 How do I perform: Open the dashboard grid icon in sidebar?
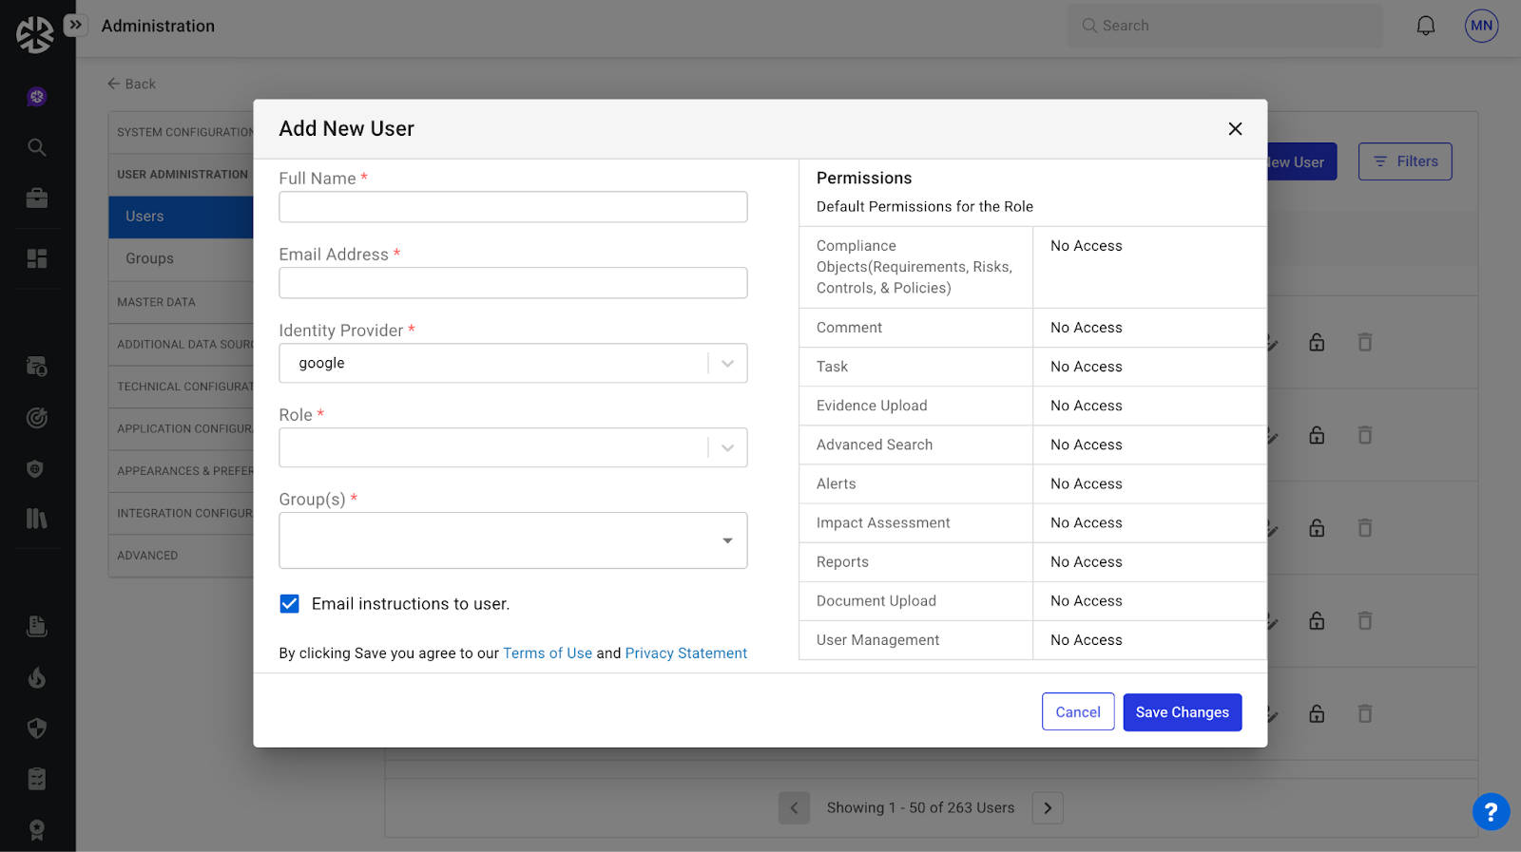point(37,258)
